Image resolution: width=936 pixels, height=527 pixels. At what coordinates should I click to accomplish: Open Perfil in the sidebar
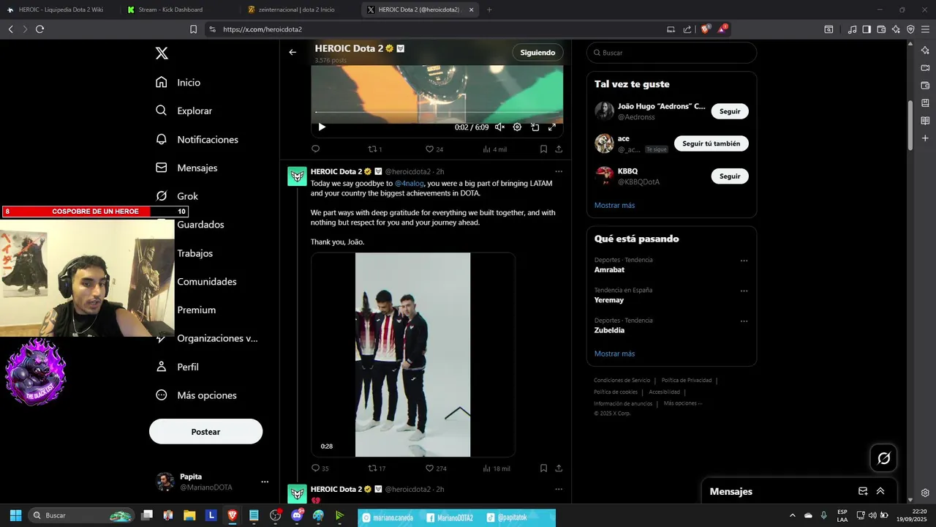(x=177, y=367)
